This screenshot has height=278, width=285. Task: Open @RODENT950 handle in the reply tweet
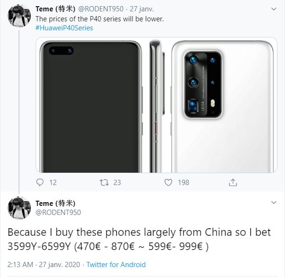[x=58, y=212]
